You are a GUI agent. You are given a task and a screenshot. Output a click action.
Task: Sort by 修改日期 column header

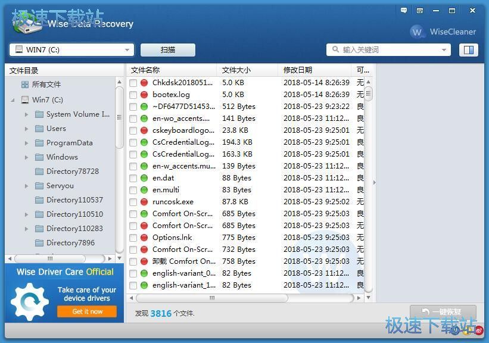pos(314,70)
